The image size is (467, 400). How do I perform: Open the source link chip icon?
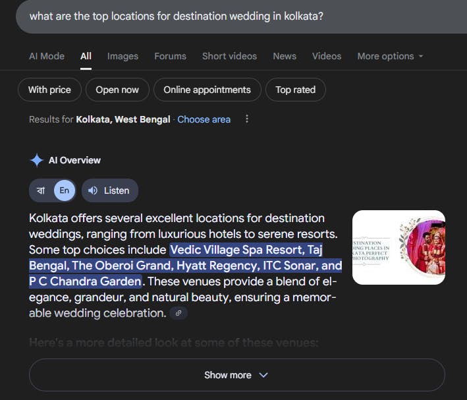pos(178,314)
